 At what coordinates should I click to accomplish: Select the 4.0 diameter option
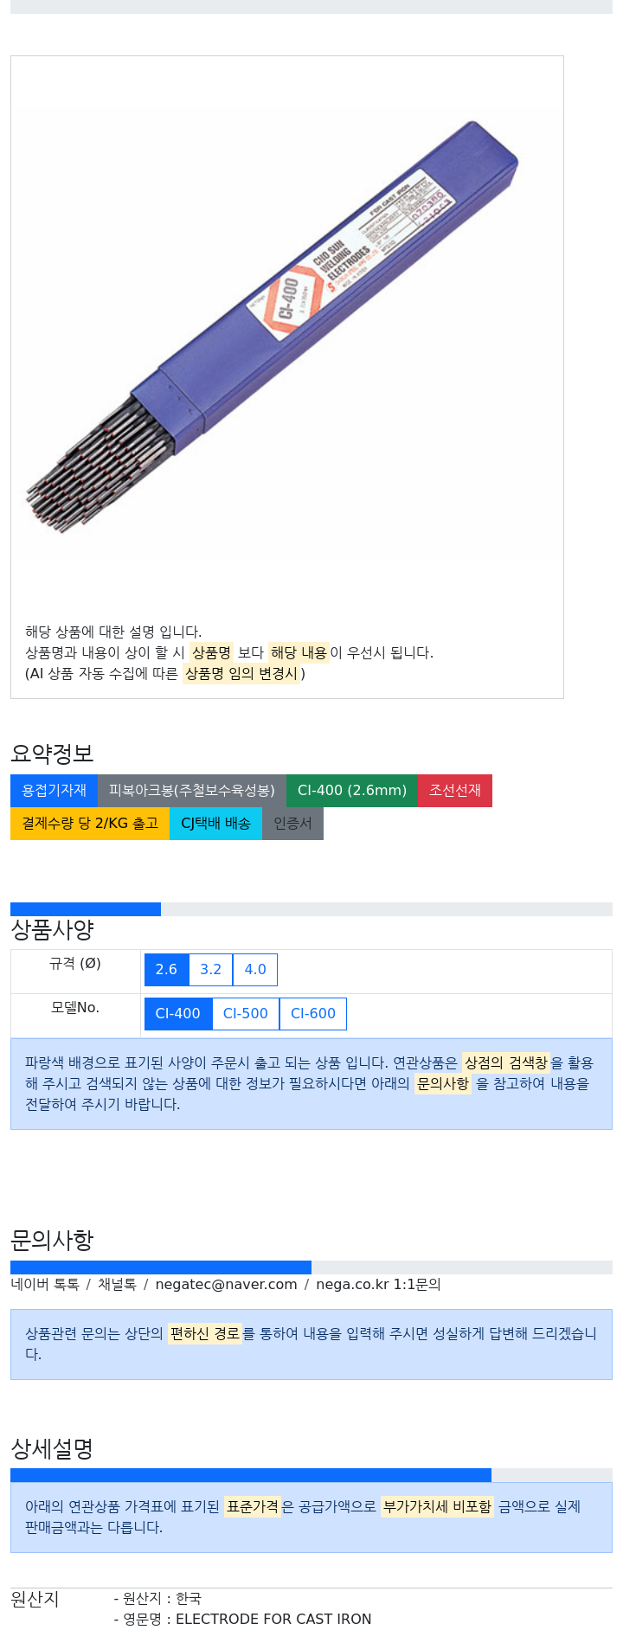tap(255, 970)
